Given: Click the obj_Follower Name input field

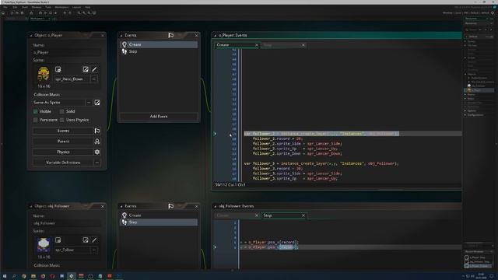Looking at the screenshot, I should [66, 223].
